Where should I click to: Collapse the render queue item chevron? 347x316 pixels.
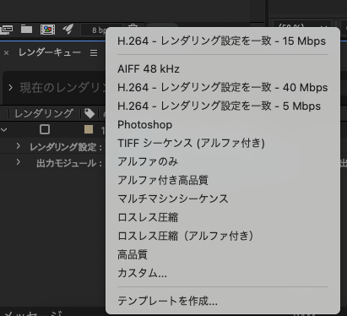pyautogui.click(x=4, y=130)
